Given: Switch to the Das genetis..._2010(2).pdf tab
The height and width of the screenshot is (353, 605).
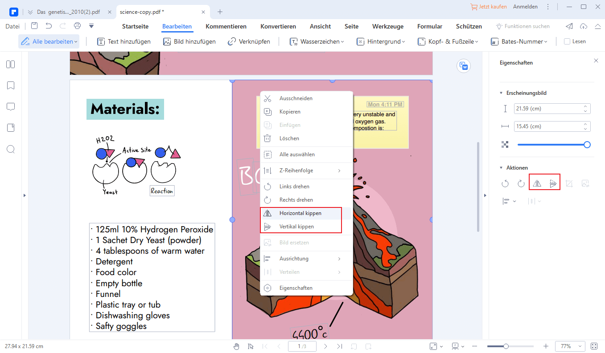Looking at the screenshot, I should click(69, 12).
